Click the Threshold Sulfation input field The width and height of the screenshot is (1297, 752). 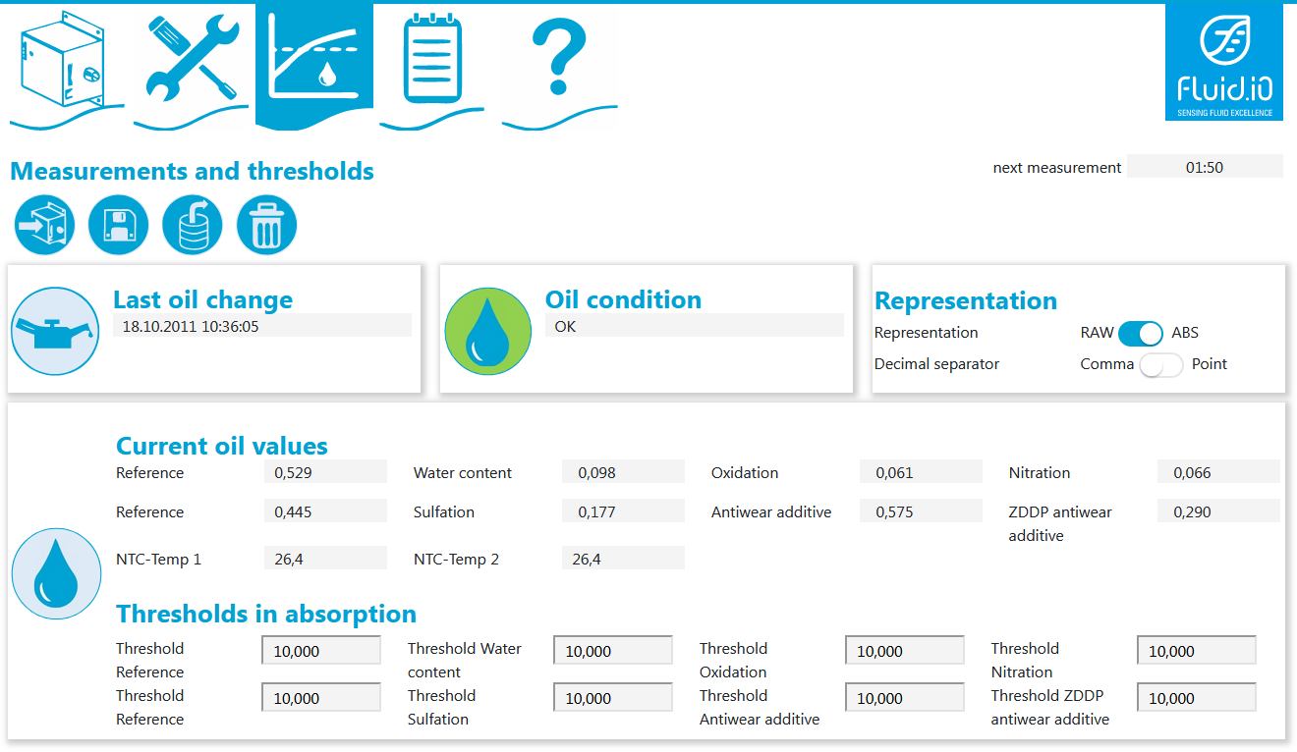[x=613, y=698]
